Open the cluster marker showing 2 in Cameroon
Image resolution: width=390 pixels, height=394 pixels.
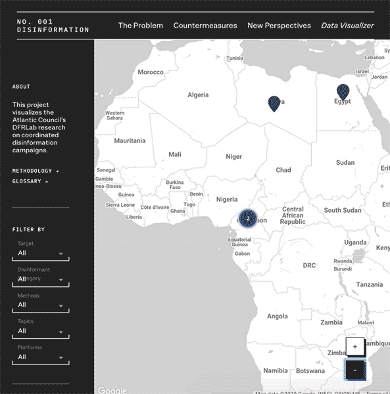(x=248, y=219)
